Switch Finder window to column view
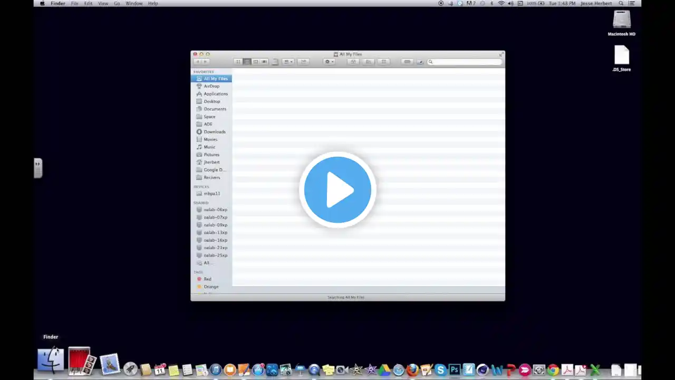Screen dimensions: 675x380 (255, 62)
